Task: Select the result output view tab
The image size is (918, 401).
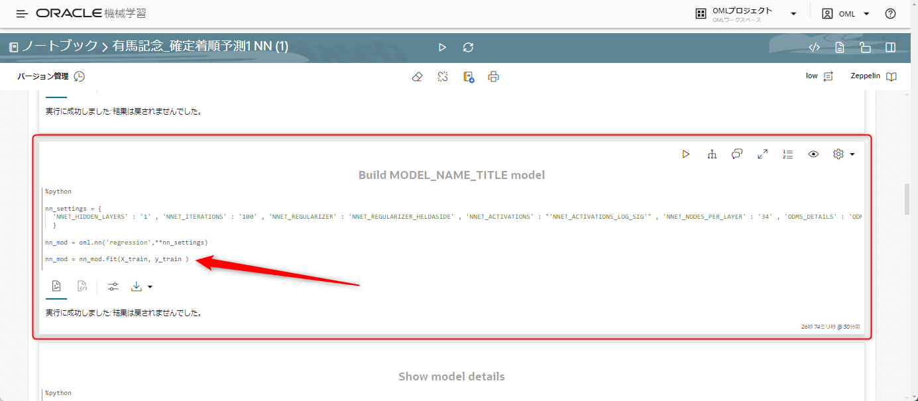Action: 56,286
